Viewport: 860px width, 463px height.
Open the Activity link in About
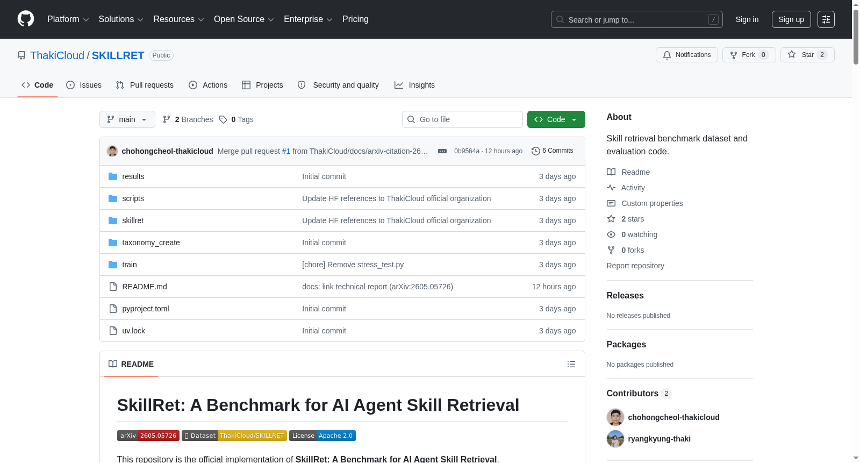[626, 188]
